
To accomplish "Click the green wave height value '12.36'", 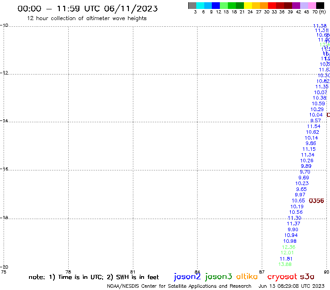I will (x=289, y=247).
